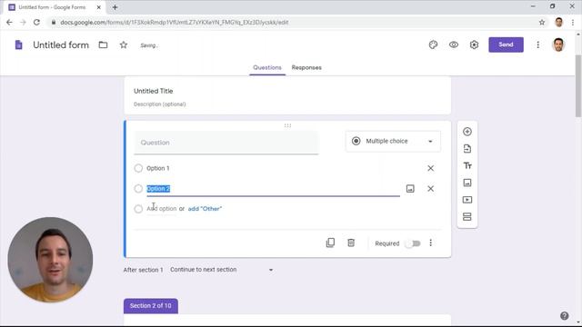Open form settings gear
Viewport: 582px width, 327px height.
[x=474, y=45]
